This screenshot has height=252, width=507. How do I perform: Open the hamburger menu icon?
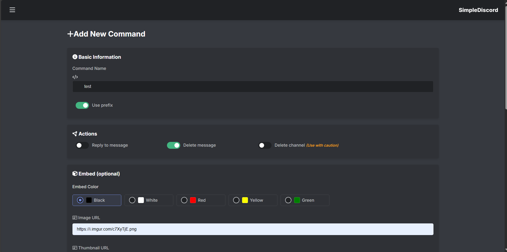(12, 10)
